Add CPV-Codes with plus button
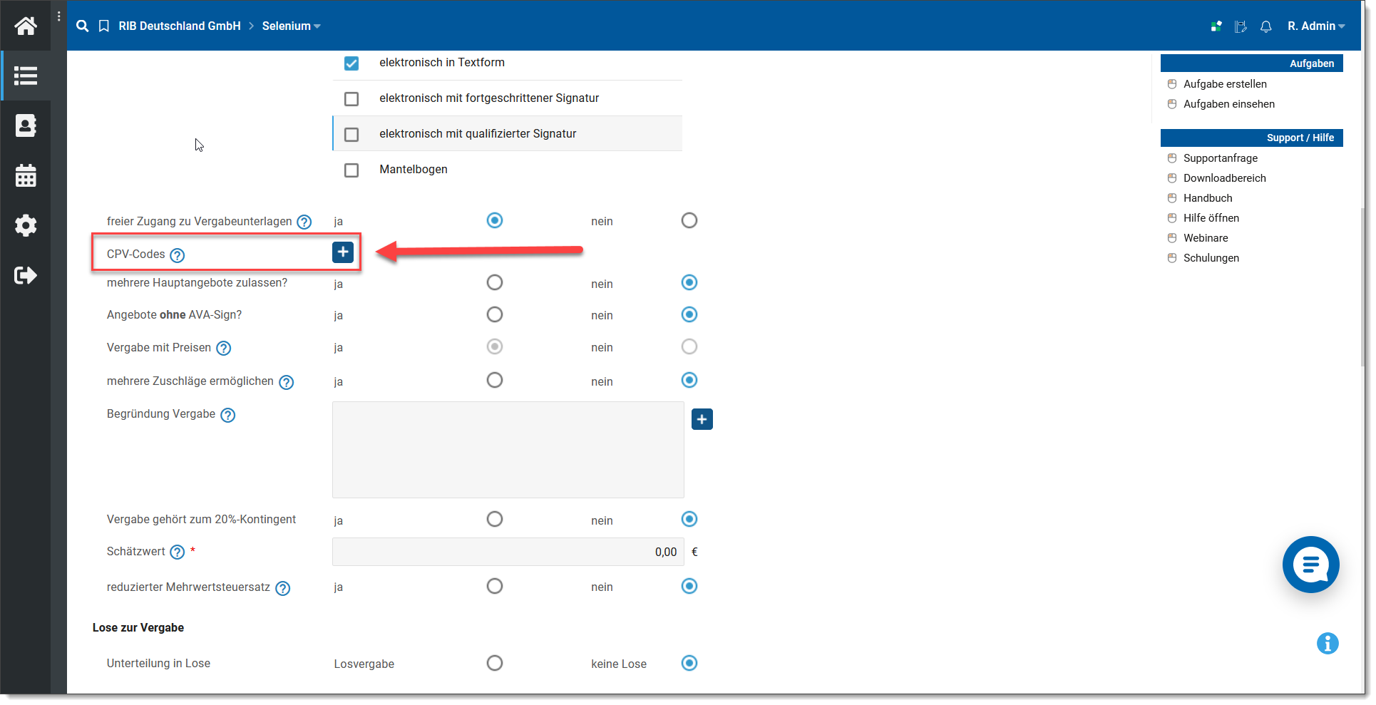Image resolution: width=1376 pixels, height=705 pixels. 343,252
